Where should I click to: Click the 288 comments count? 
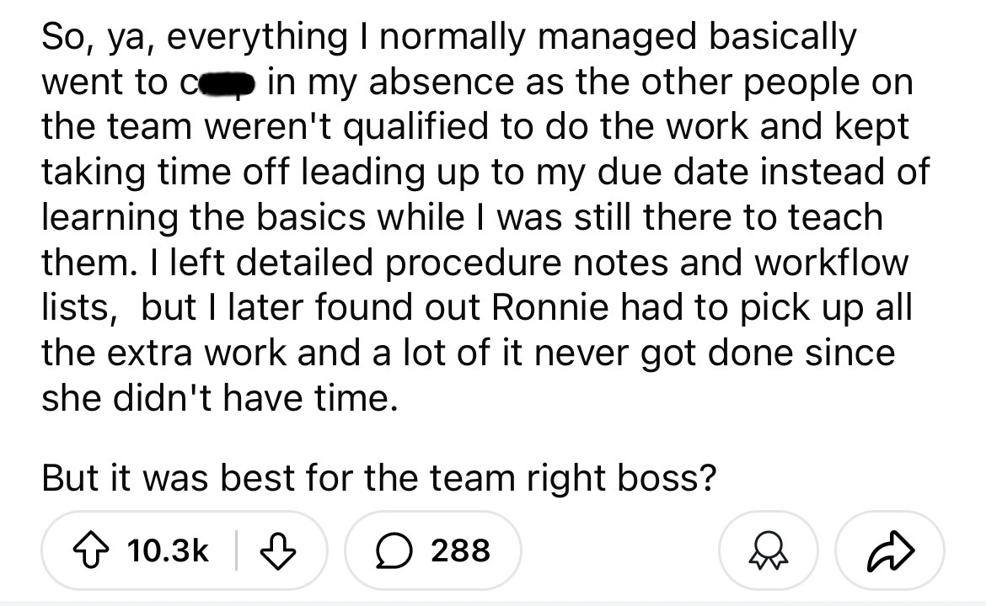point(461,550)
